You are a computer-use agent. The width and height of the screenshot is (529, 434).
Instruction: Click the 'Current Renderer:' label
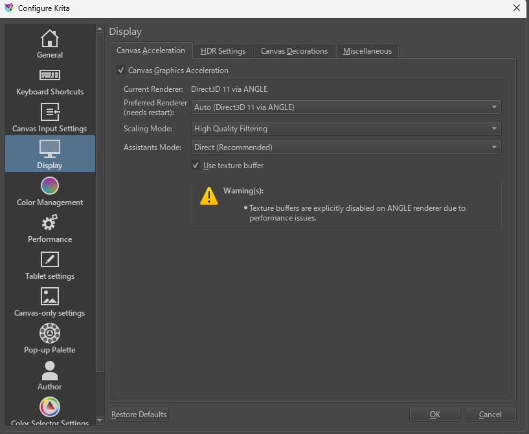coord(153,89)
